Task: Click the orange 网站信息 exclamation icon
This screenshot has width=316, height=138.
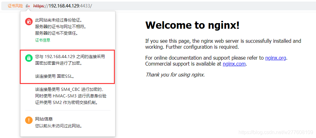Action: point(29,120)
